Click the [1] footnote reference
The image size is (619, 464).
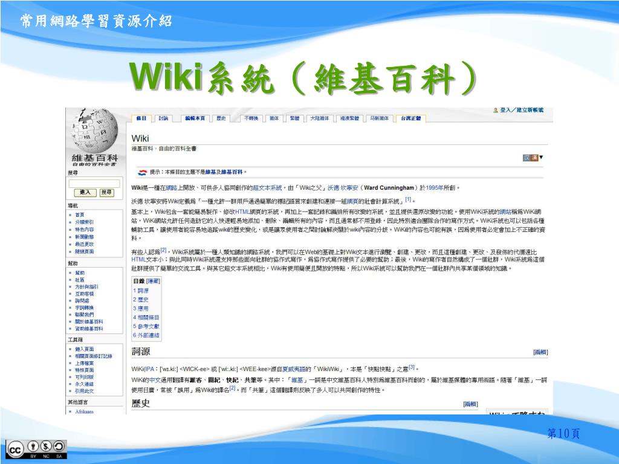point(408,199)
